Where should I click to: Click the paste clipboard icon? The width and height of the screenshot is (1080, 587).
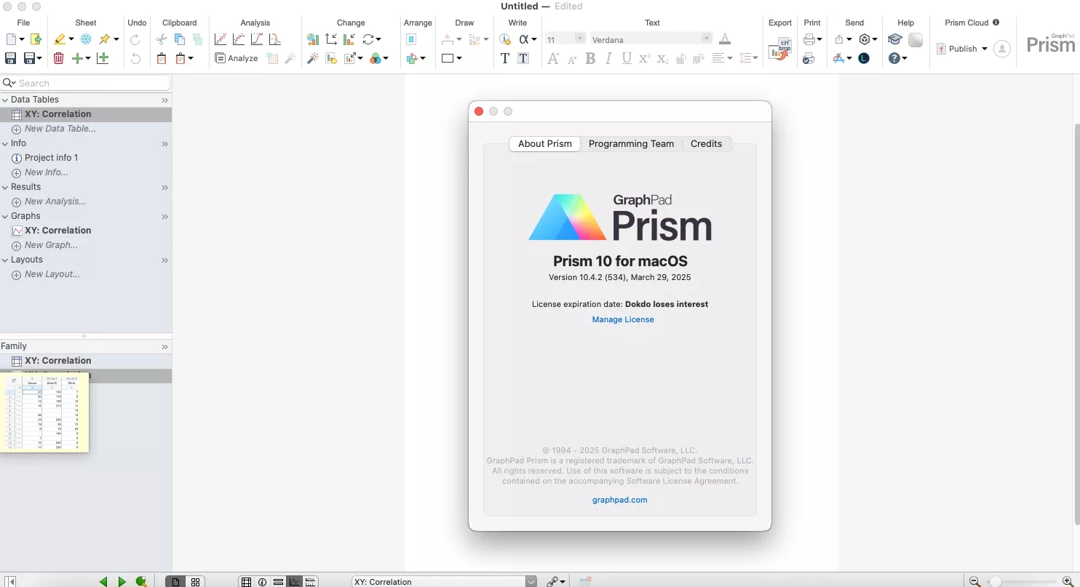click(x=162, y=58)
